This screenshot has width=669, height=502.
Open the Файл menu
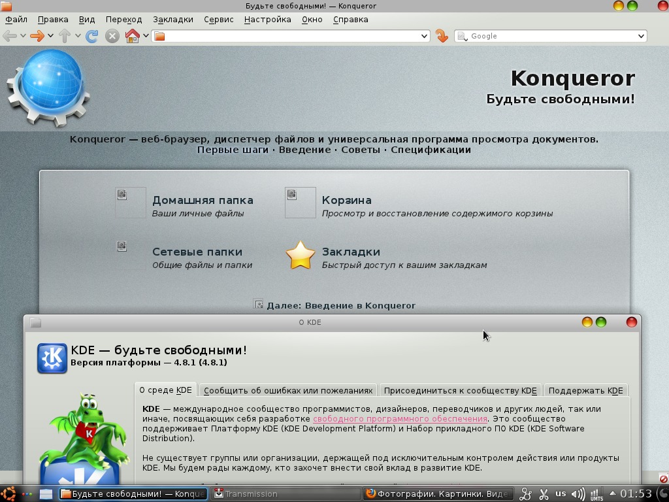16,20
